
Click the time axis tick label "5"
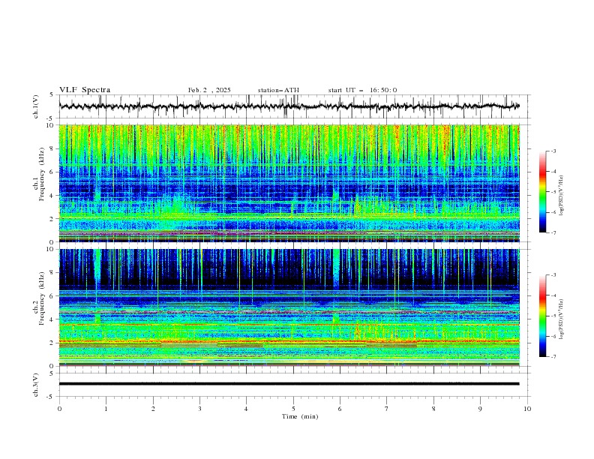[293, 409]
